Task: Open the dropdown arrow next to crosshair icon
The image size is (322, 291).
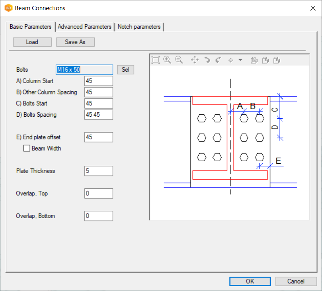Action: (240, 60)
